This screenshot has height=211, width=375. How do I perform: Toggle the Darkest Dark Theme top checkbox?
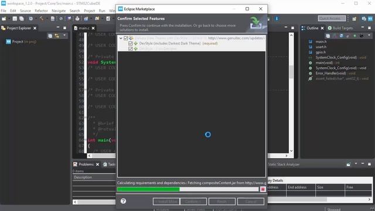(125, 38)
